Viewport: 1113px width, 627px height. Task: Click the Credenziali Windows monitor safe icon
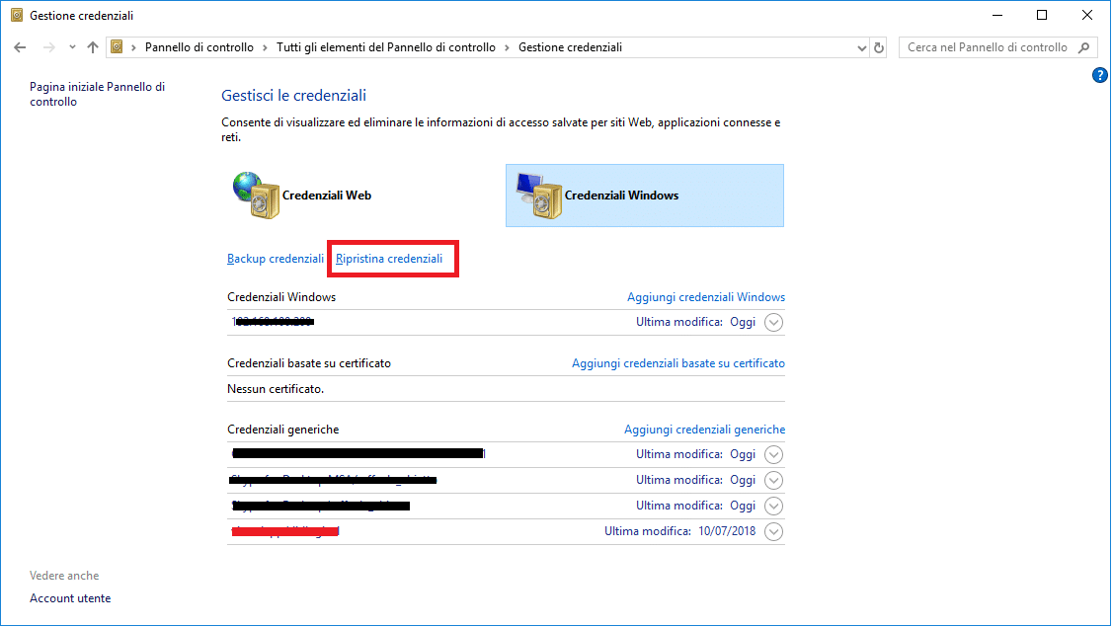[x=539, y=196]
